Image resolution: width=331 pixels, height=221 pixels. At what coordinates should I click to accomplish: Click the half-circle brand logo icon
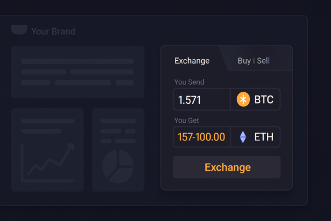point(19,30)
